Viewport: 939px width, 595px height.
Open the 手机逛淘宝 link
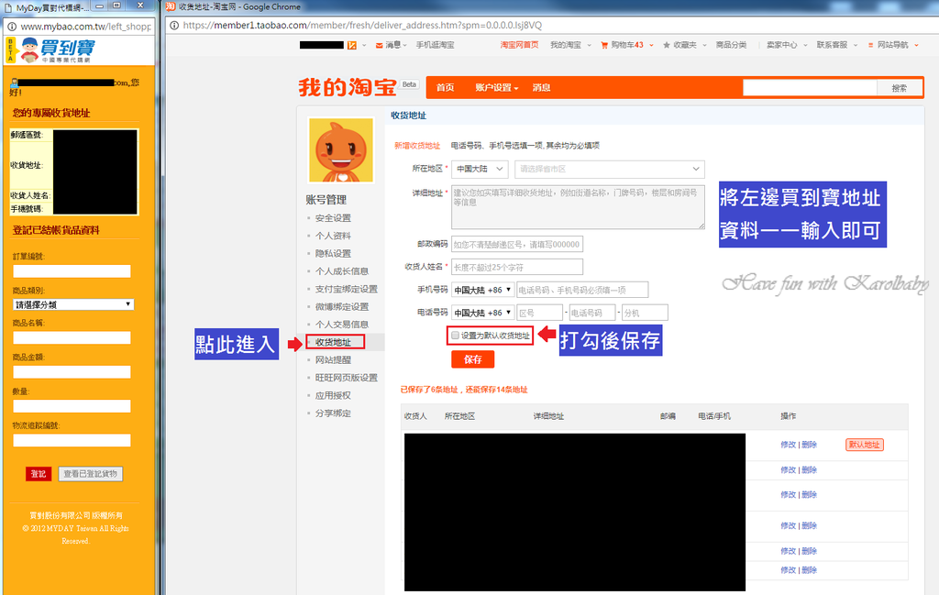[x=435, y=45]
